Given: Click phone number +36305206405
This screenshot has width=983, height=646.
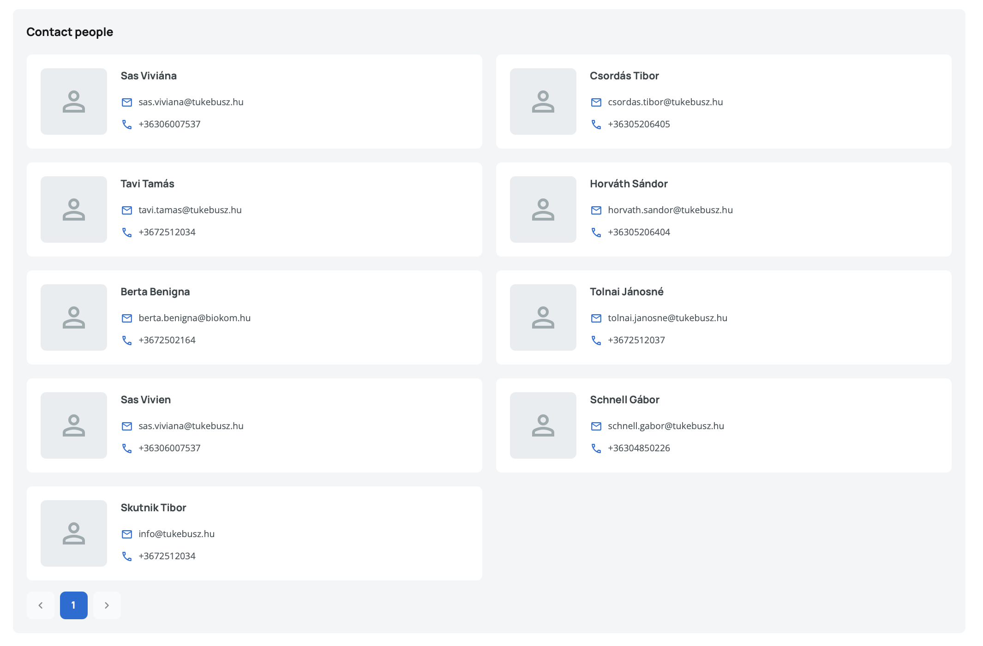Looking at the screenshot, I should click(x=639, y=124).
